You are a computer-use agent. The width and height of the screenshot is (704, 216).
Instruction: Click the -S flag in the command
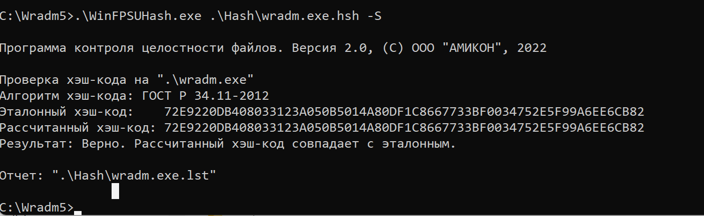click(375, 16)
